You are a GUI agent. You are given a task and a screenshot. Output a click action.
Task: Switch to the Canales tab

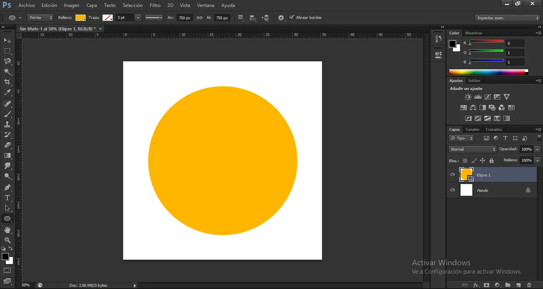click(472, 129)
